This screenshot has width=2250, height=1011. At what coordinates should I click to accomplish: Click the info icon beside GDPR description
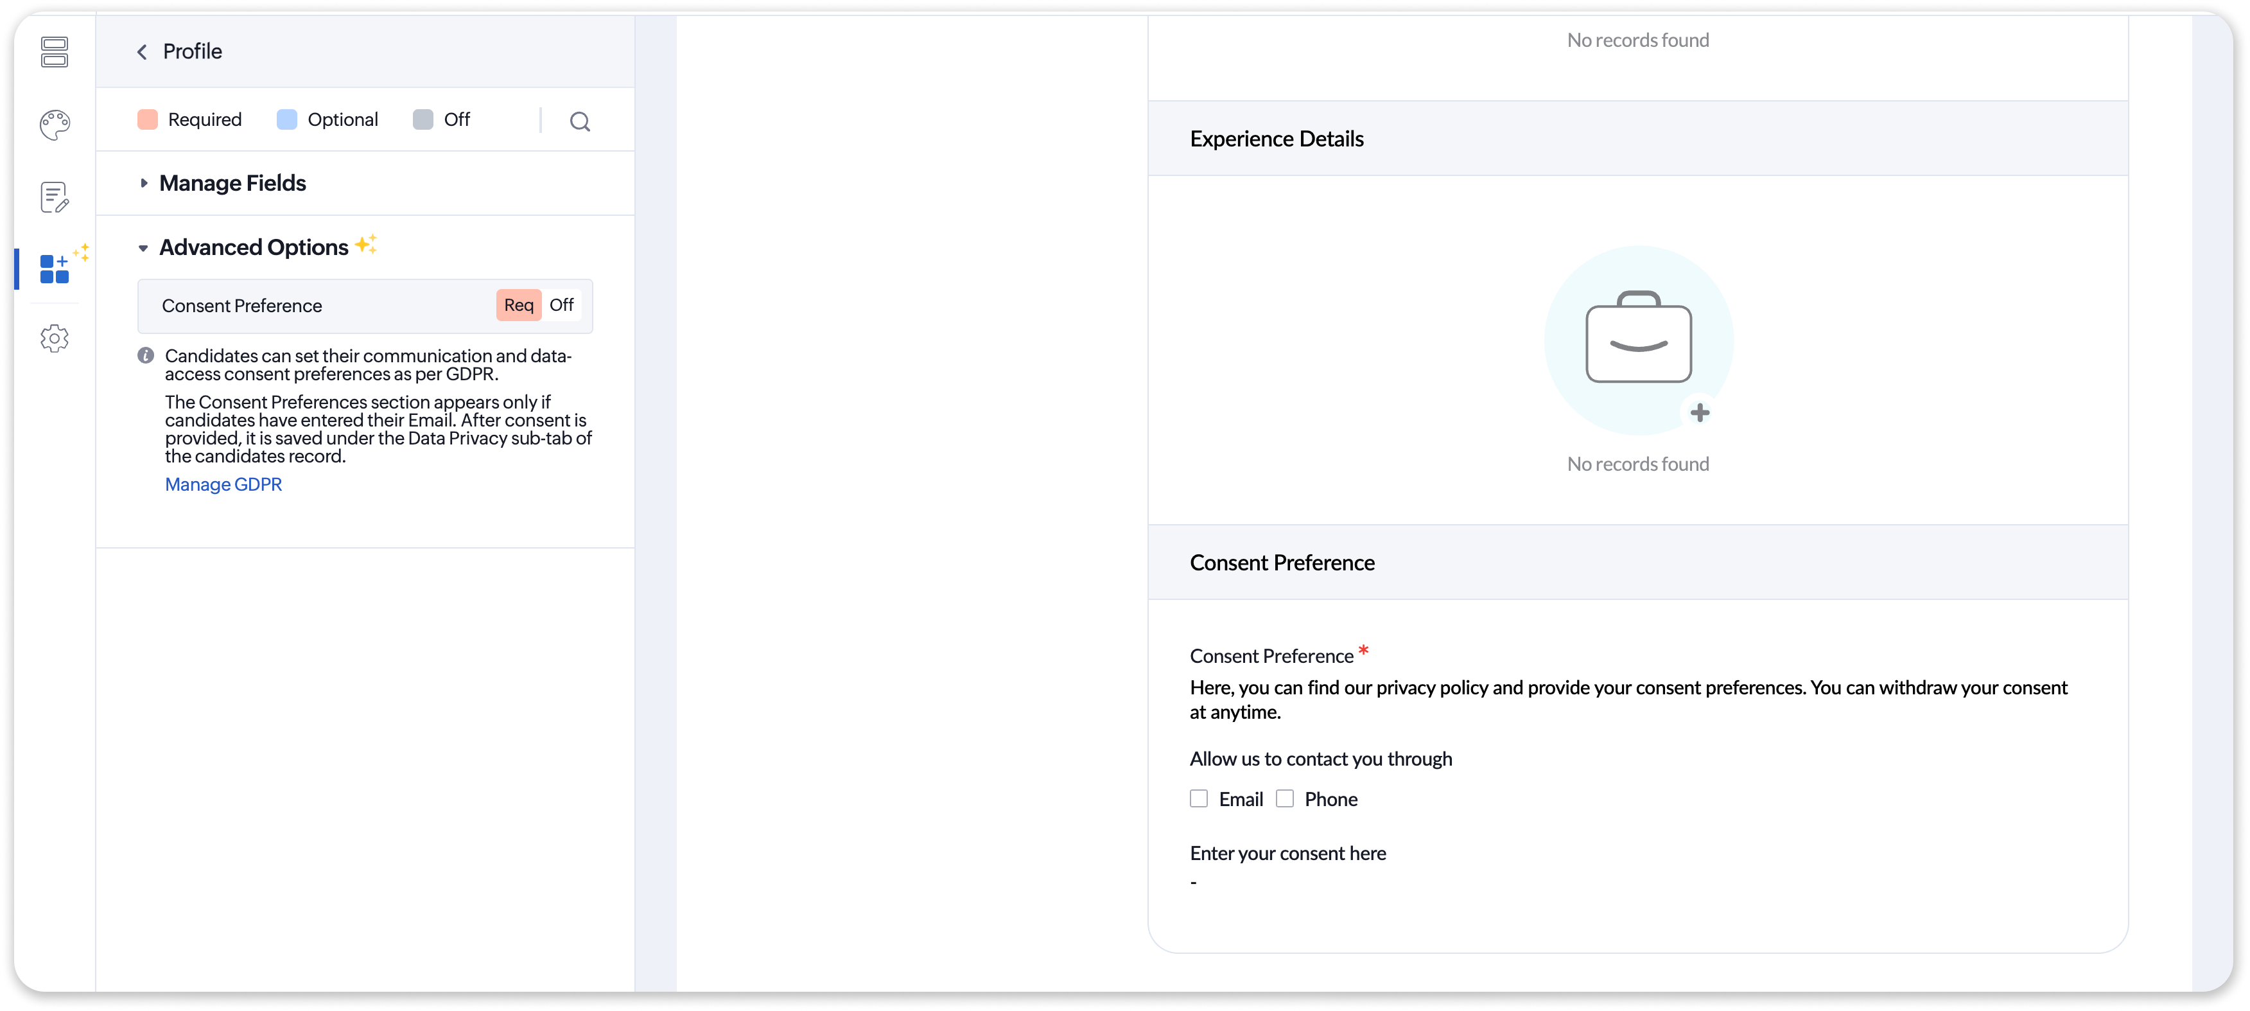coord(146,356)
